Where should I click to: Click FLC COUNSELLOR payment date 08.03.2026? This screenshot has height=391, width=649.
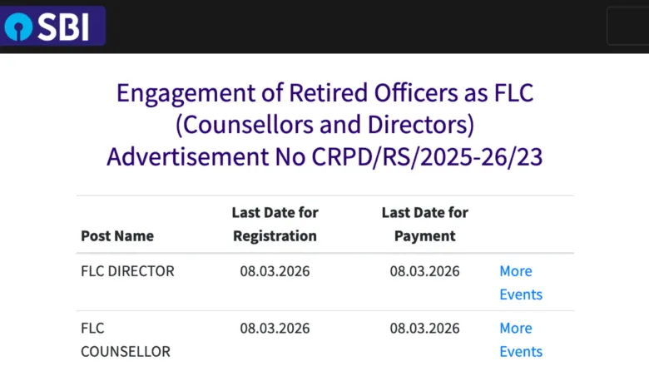[x=424, y=328]
